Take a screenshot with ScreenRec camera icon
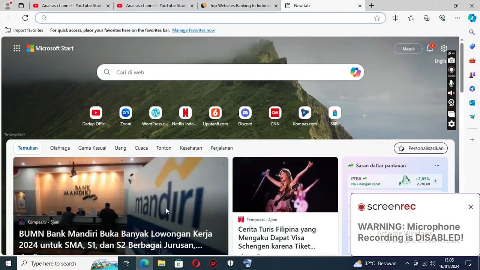Image resolution: width=480 pixels, height=270 pixels. [x=451, y=60]
